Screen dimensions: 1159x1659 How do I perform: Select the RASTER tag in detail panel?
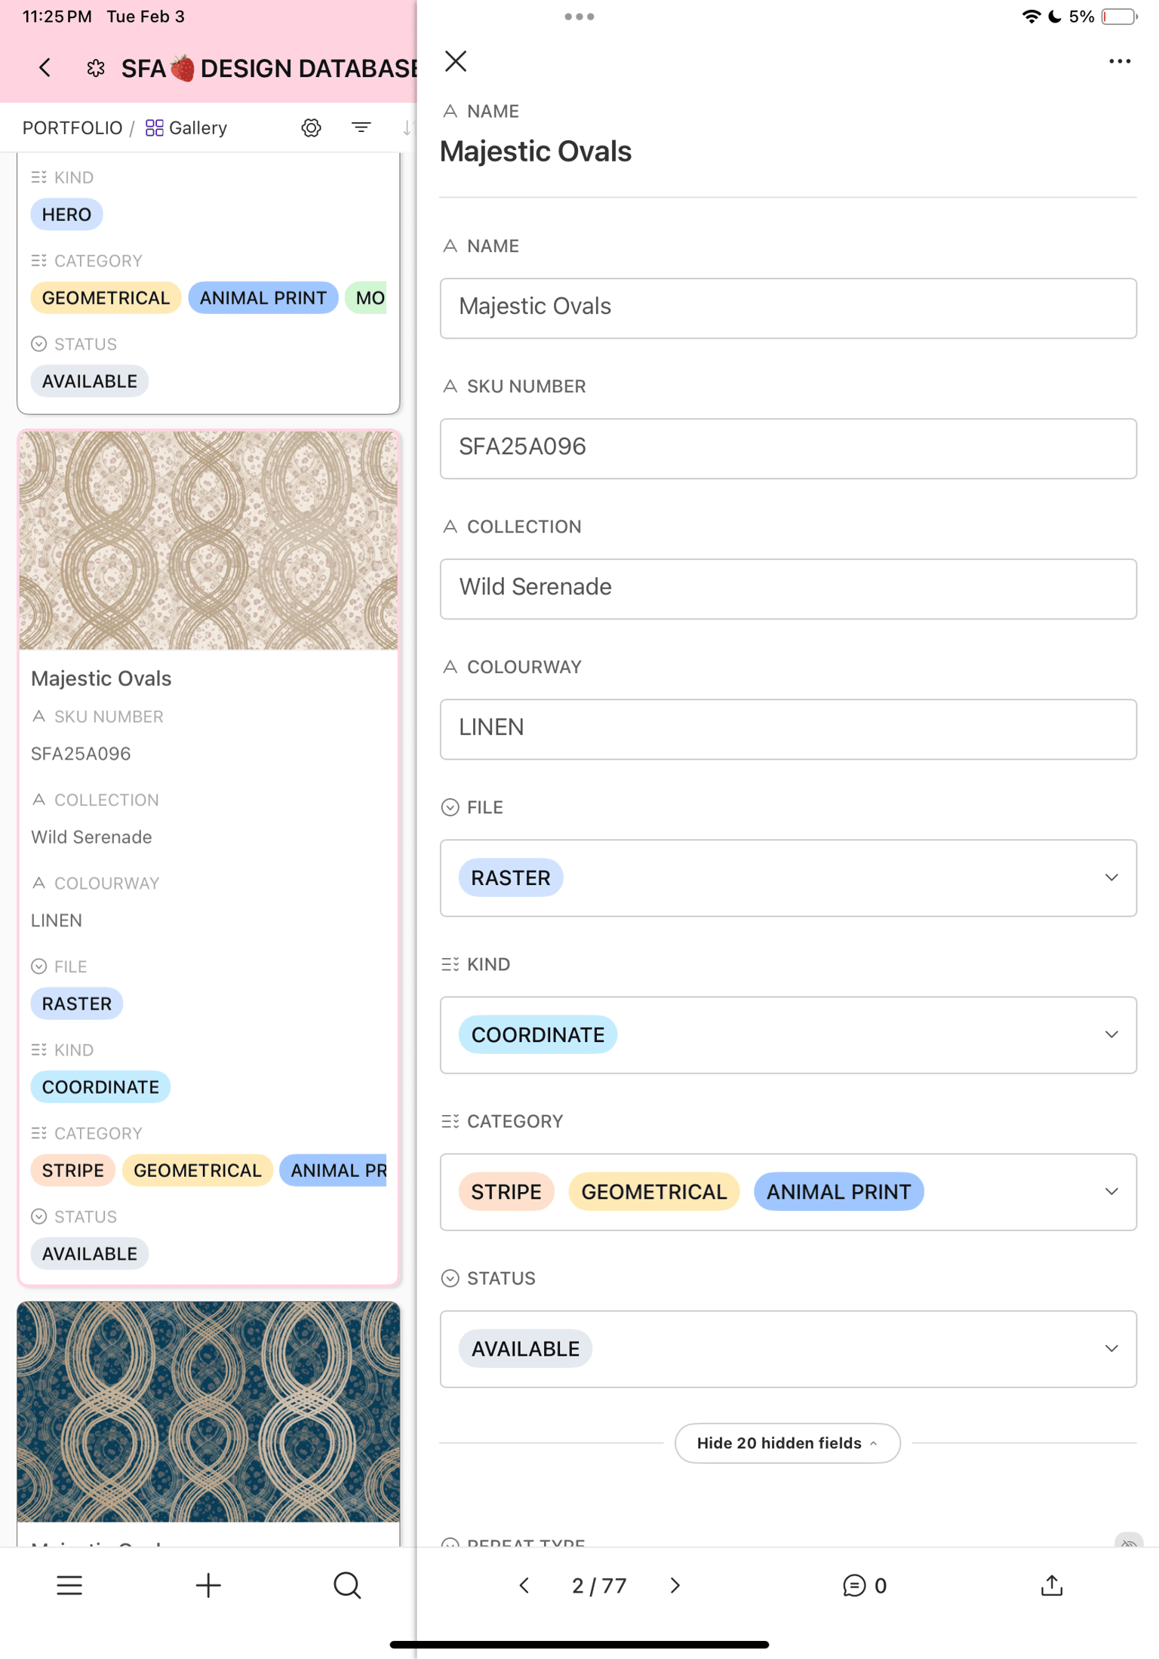coord(511,877)
